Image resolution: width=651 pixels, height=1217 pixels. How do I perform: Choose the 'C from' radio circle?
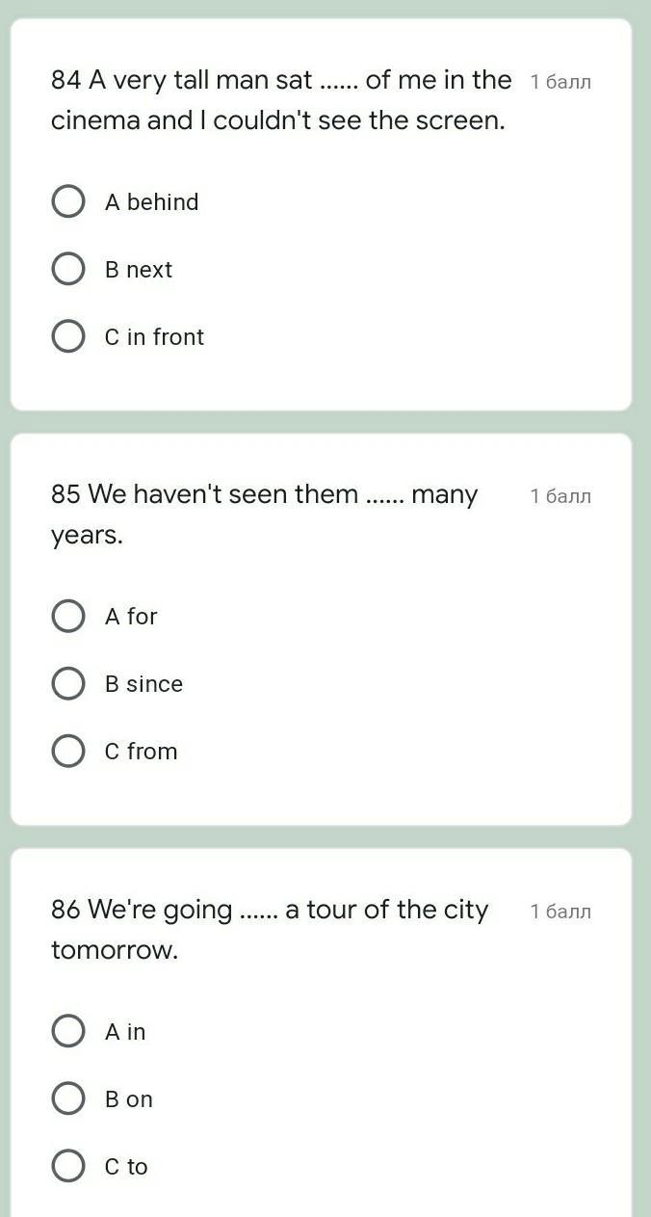(67, 751)
